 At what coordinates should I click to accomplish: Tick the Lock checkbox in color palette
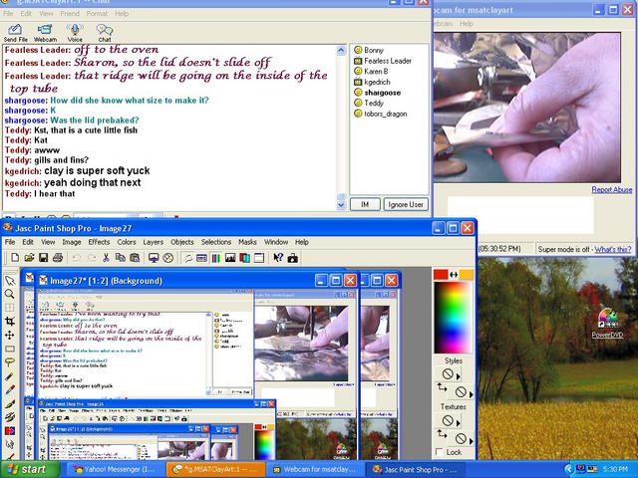click(x=439, y=452)
